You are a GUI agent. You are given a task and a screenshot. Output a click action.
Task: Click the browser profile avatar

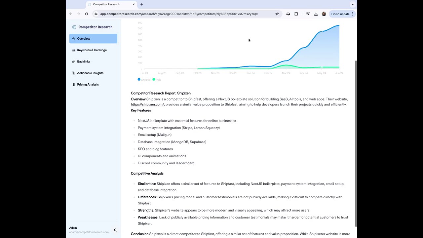point(324,14)
